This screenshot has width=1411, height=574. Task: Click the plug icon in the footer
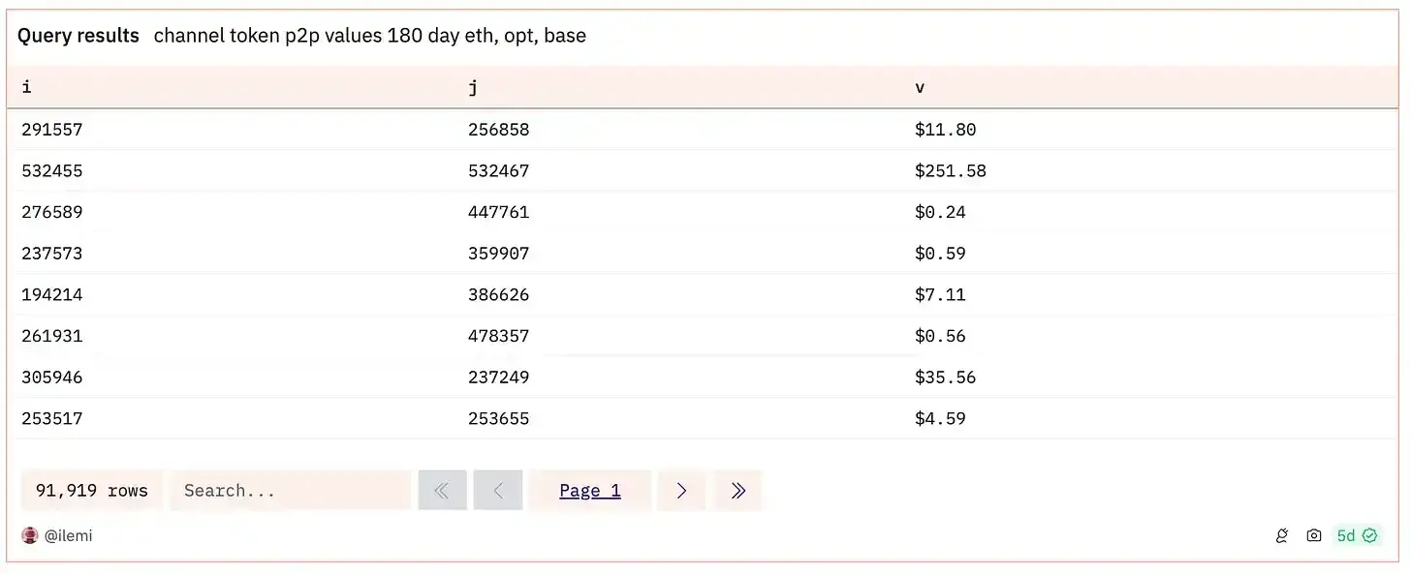coord(1281,535)
